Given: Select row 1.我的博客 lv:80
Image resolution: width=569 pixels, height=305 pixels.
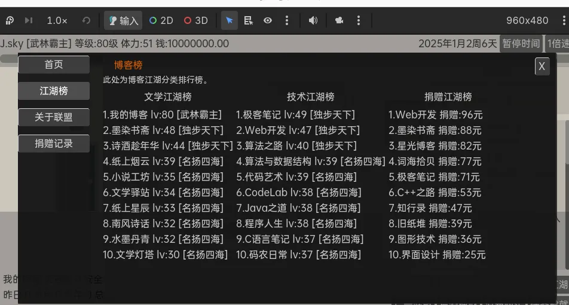Looking at the screenshot, I should click(162, 115).
